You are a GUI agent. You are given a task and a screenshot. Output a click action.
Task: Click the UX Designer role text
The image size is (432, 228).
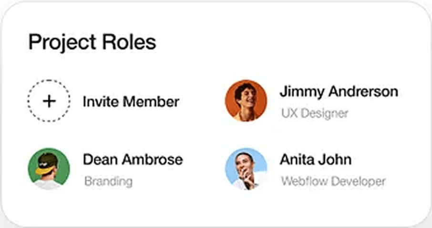click(314, 114)
